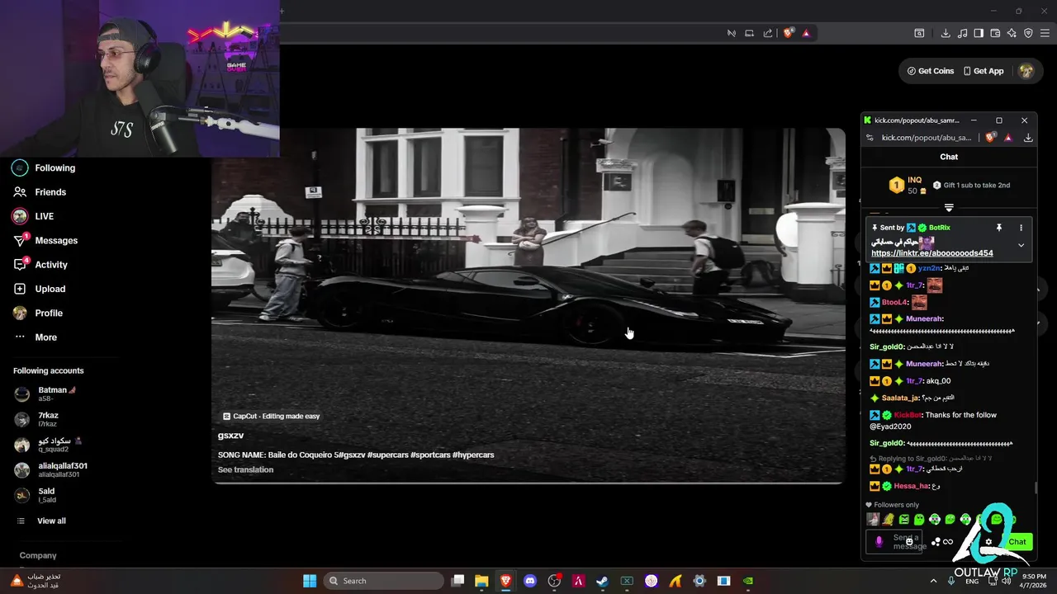The image size is (1057, 594).
Task: Click taskbar Search box
Action: pos(382,581)
